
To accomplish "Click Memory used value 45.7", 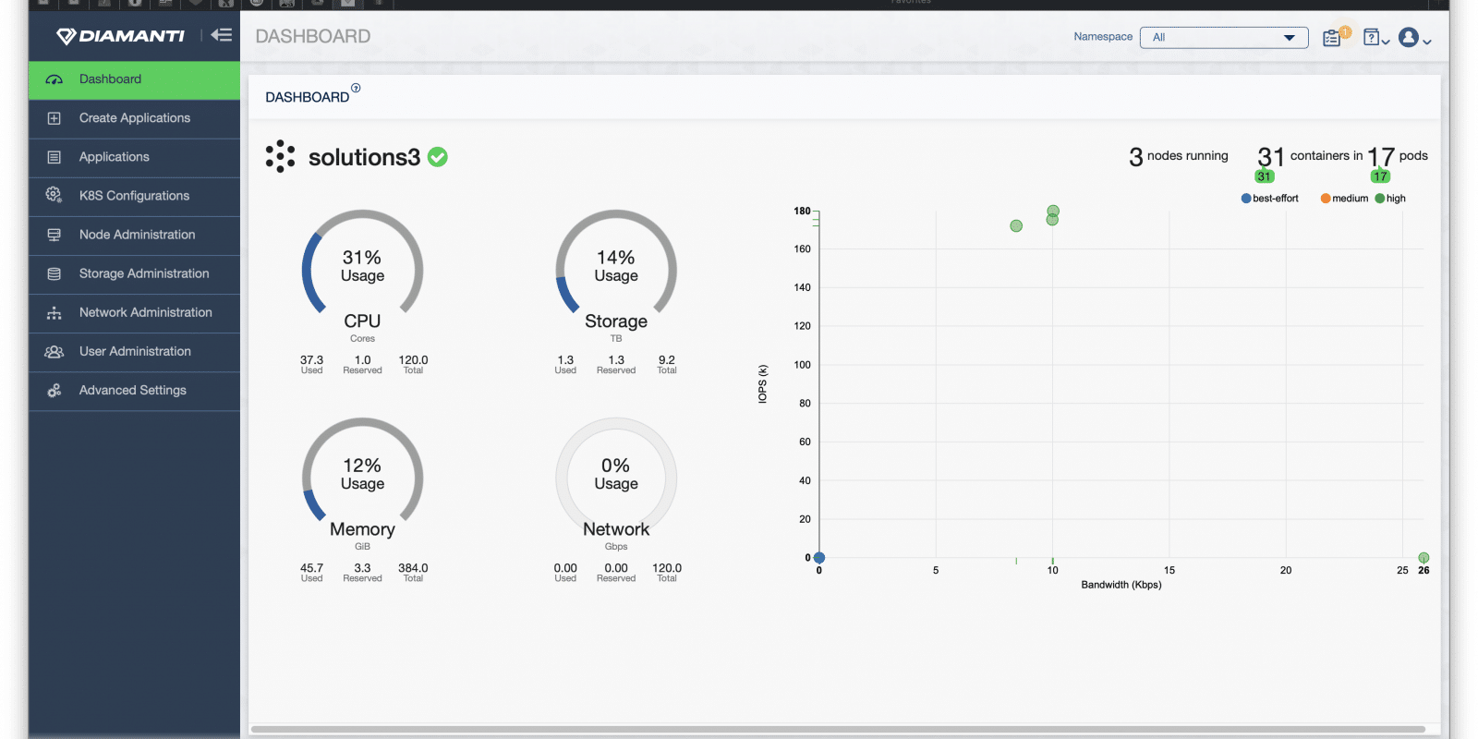I will pos(311,568).
